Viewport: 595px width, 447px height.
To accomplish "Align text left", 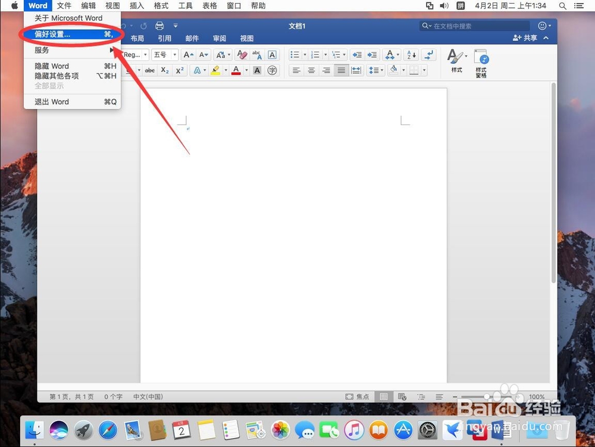I will 296,70.
